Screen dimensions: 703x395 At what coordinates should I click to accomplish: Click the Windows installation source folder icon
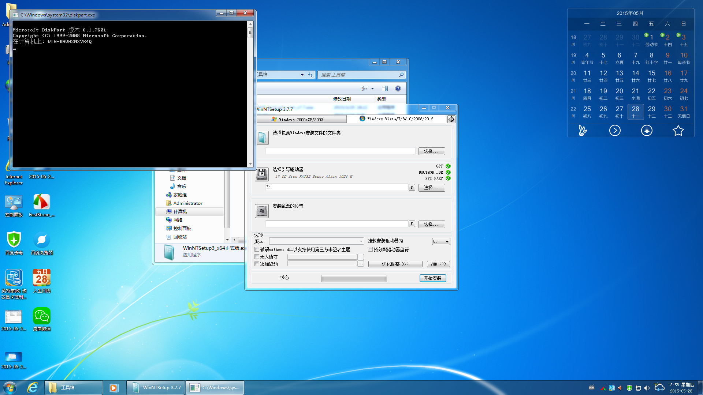pyautogui.click(x=262, y=138)
